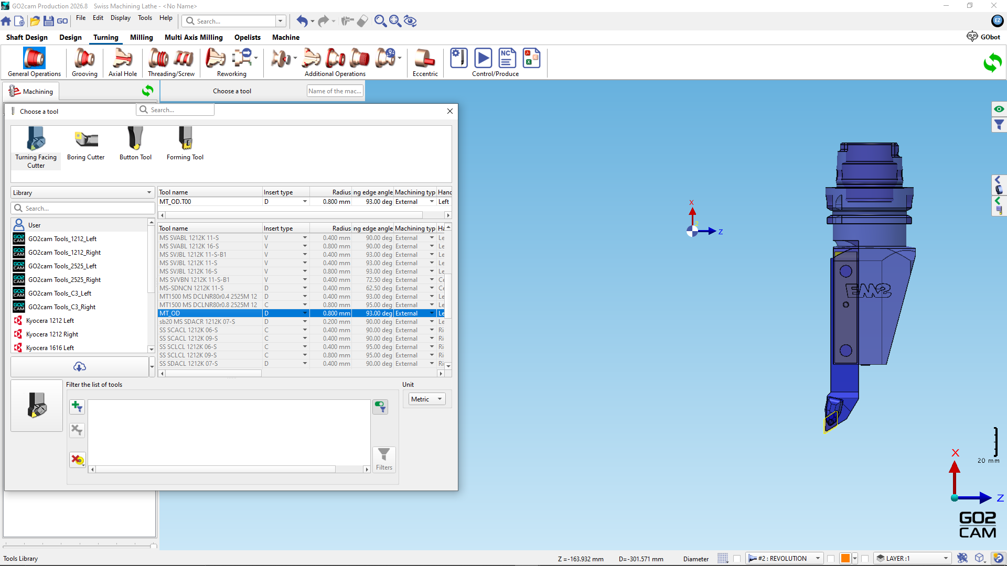
Task: Undo the last action
Action: [302, 21]
